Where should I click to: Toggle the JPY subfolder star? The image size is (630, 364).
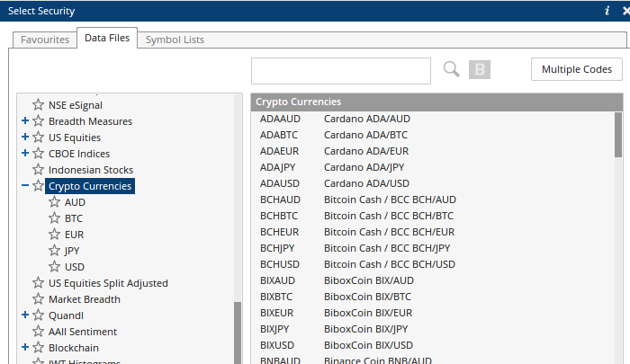point(54,251)
